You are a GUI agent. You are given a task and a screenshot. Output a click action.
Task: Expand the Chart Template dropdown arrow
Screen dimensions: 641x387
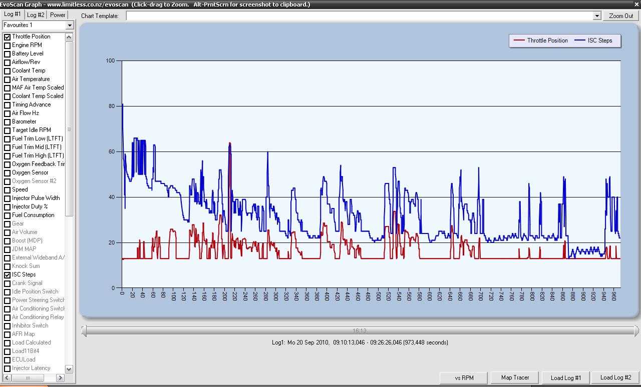pos(596,16)
